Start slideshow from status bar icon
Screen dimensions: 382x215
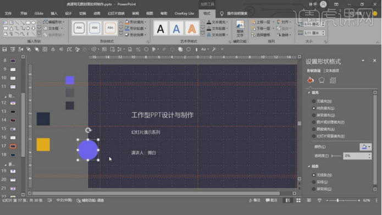pos(319,200)
